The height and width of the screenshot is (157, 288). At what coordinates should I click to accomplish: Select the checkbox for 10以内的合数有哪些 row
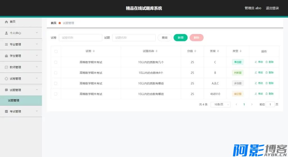point(56,94)
